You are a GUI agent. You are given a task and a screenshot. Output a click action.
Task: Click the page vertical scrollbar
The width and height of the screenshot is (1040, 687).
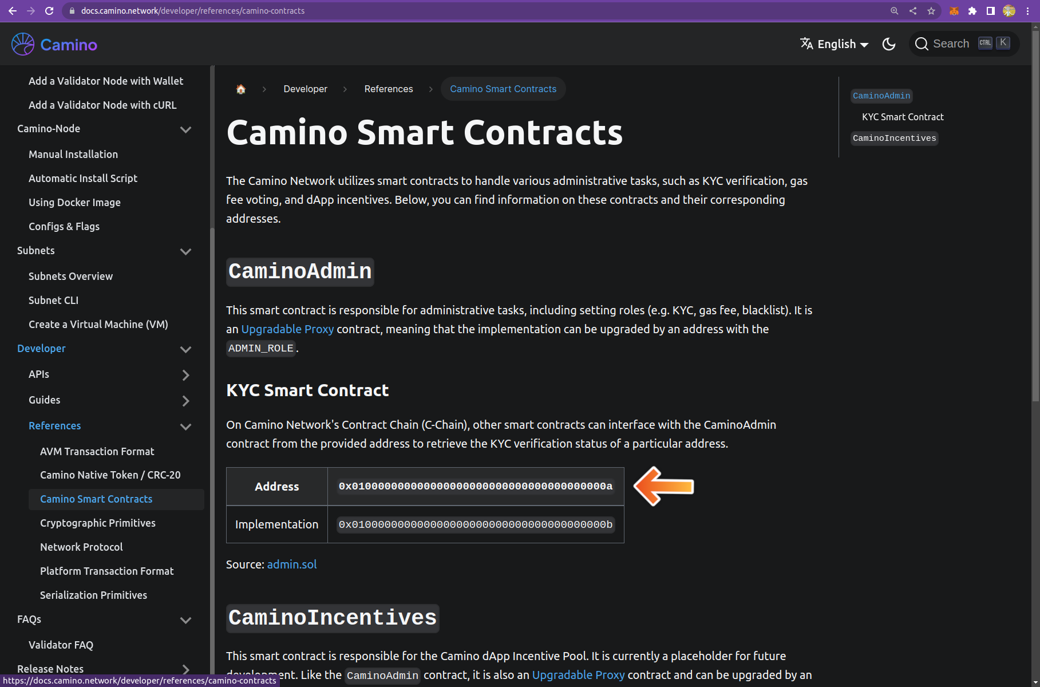[x=1035, y=229]
